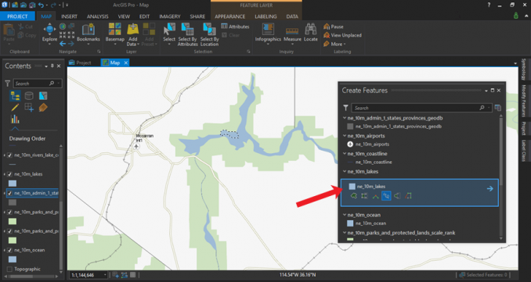Screen dimensions: 531x282
Task: Open the Basemap gallery
Action: (115, 34)
